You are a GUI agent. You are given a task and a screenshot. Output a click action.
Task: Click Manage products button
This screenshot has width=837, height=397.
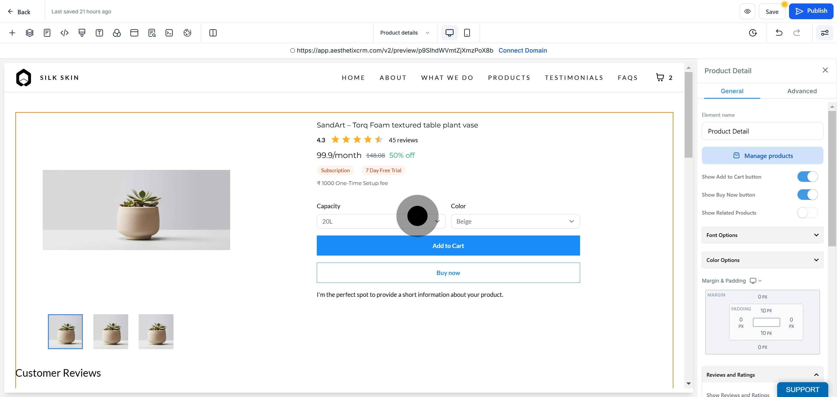762,155
